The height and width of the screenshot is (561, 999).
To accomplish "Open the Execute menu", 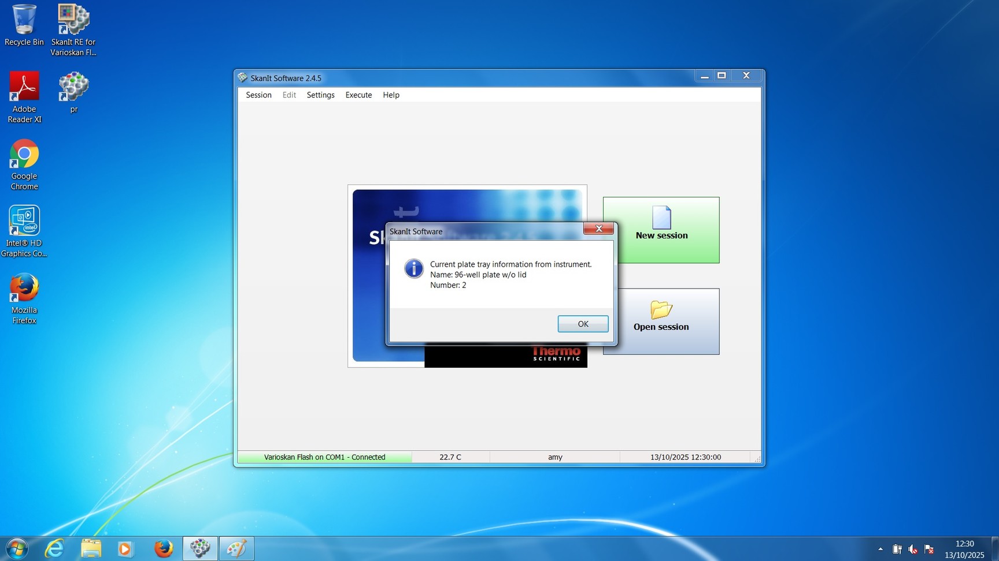I will 358,95.
